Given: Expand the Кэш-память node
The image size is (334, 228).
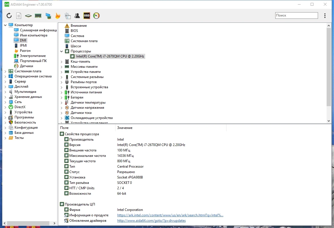Looking at the screenshot, I should click(x=61, y=61).
